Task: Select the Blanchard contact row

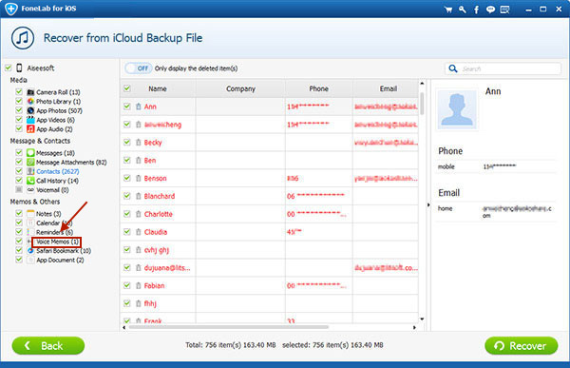Action: pos(270,196)
